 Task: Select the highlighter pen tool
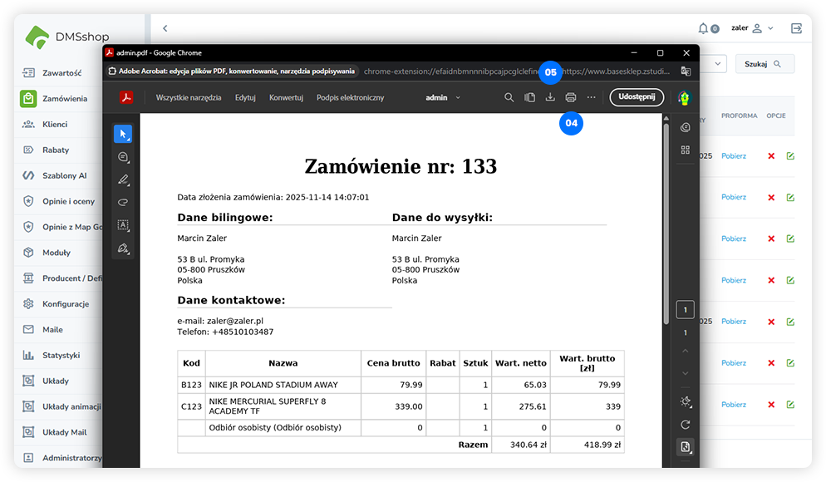[124, 180]
